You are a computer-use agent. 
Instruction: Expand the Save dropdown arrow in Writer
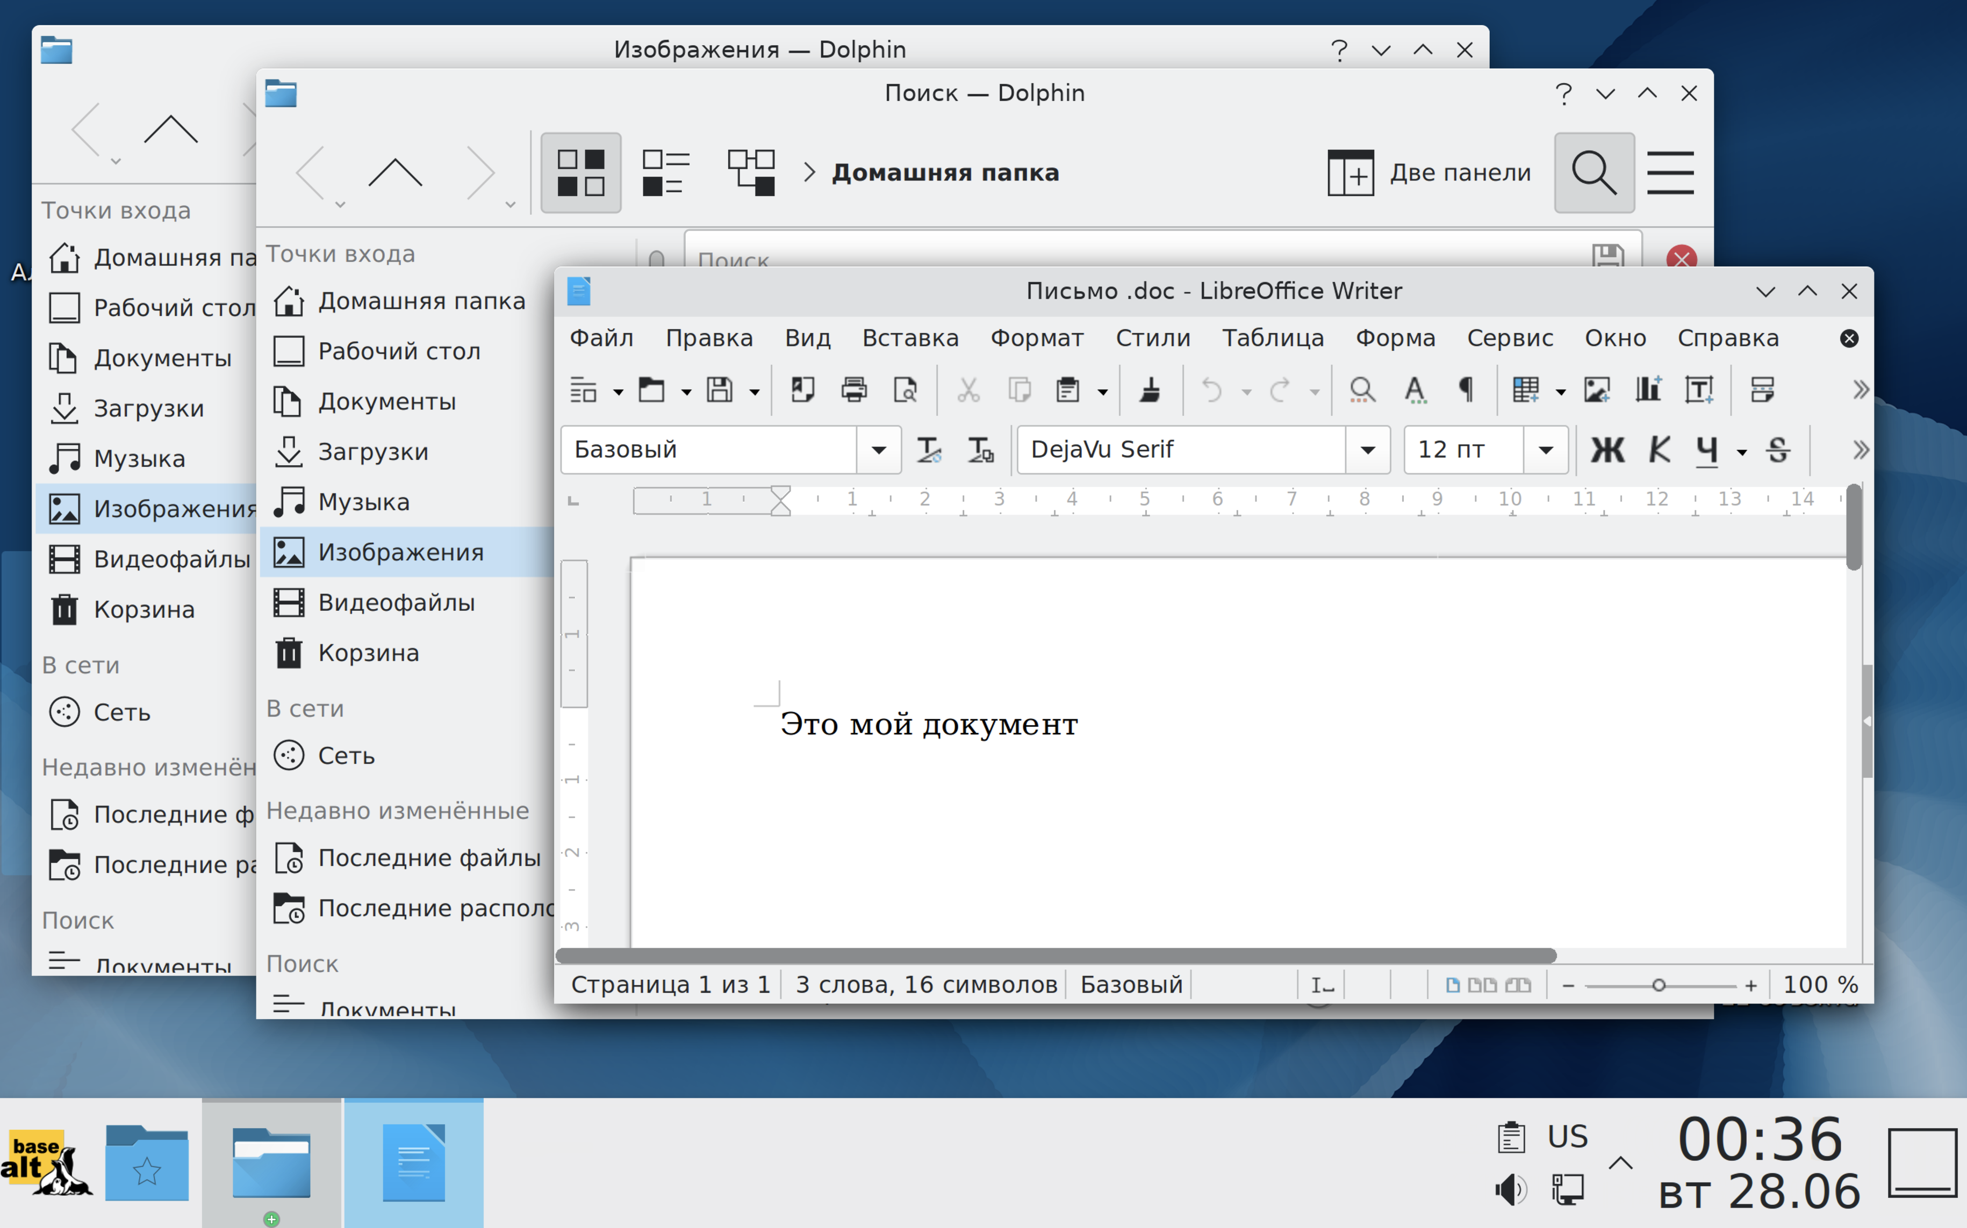[x=755, y=392]
